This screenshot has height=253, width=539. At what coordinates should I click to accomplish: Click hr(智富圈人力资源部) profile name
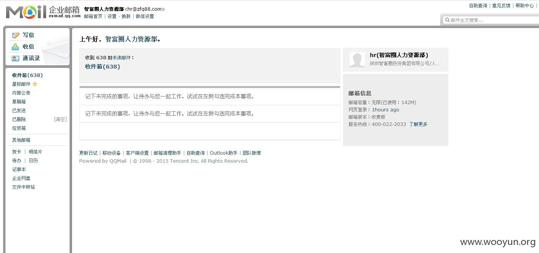tap(399, 55)
